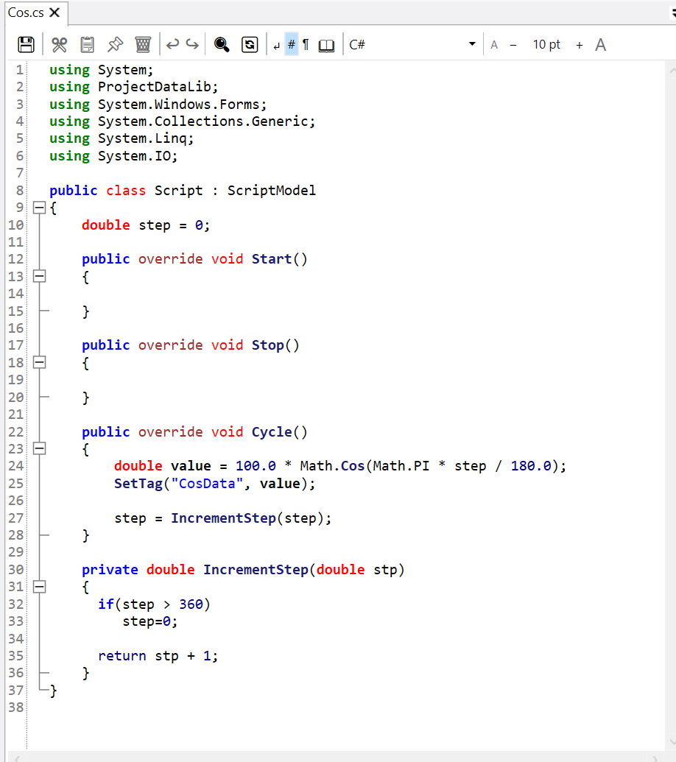Open the find magnifier tool

click(222, 45)
